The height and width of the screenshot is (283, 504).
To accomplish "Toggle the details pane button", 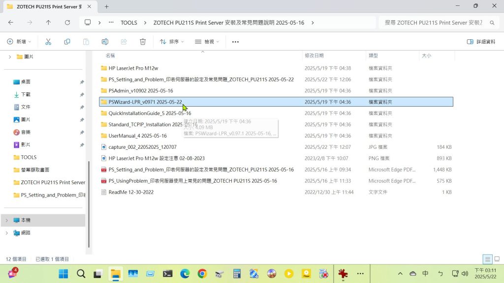I will [x=481, y=42].
